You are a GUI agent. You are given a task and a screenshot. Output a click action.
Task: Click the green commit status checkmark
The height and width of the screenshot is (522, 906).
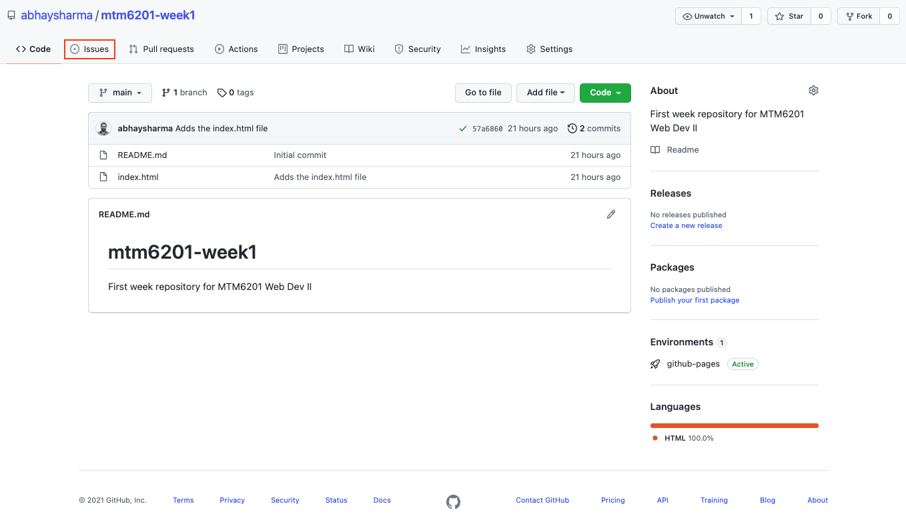click(x=463, y=129)
